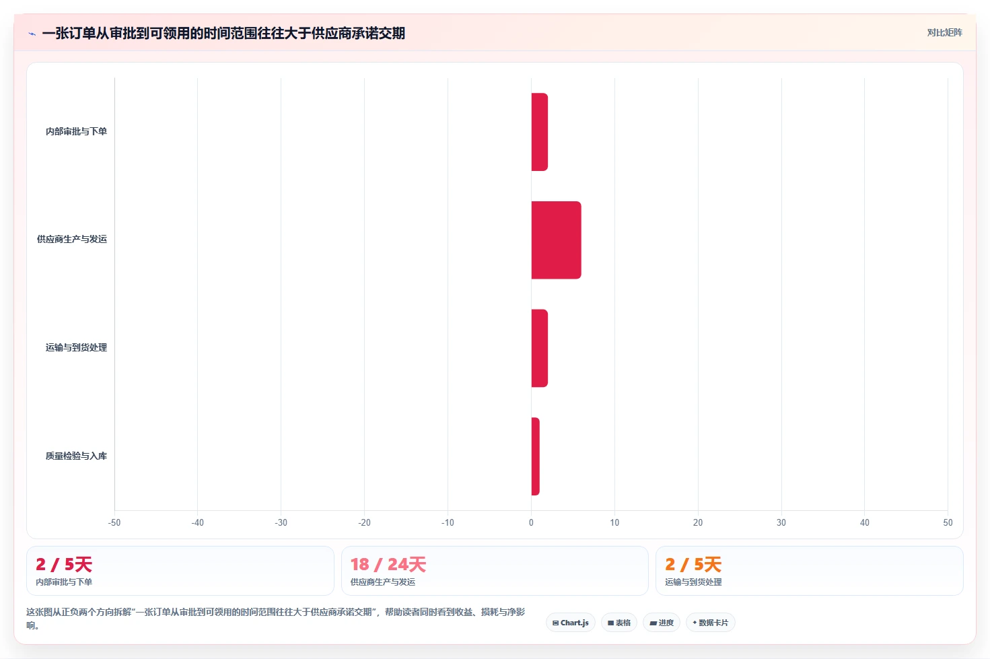The width and height of the screenshot is (990, 659).
Task: Click the 供应商生产与发运 axis label
Action: (72, 239)
